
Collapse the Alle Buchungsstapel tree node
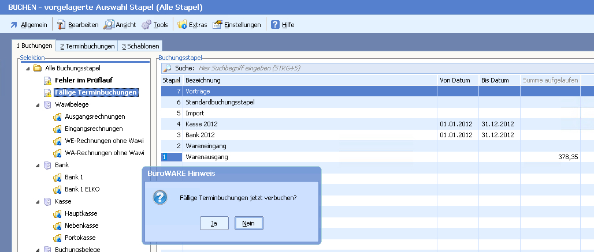pos(27,68)
